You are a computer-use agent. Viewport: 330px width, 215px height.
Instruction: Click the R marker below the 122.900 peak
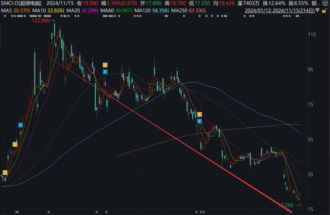(49, 213)
